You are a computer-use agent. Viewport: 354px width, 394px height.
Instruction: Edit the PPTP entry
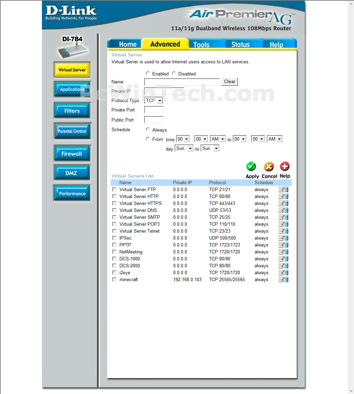coord(281,245)
